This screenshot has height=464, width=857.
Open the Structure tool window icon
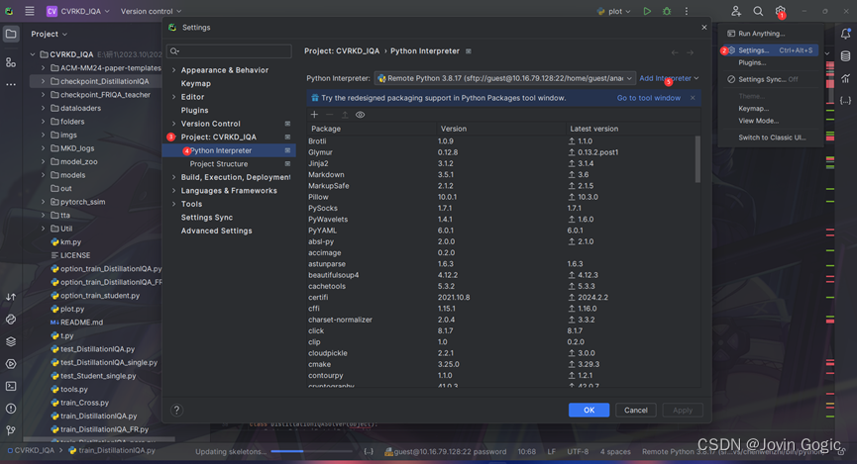coord(11,62)
